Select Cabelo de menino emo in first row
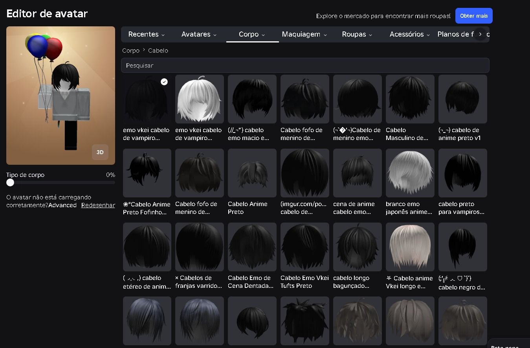Viewport: 530px width, 348px height. pyautogui.click(x=358, y=99)
